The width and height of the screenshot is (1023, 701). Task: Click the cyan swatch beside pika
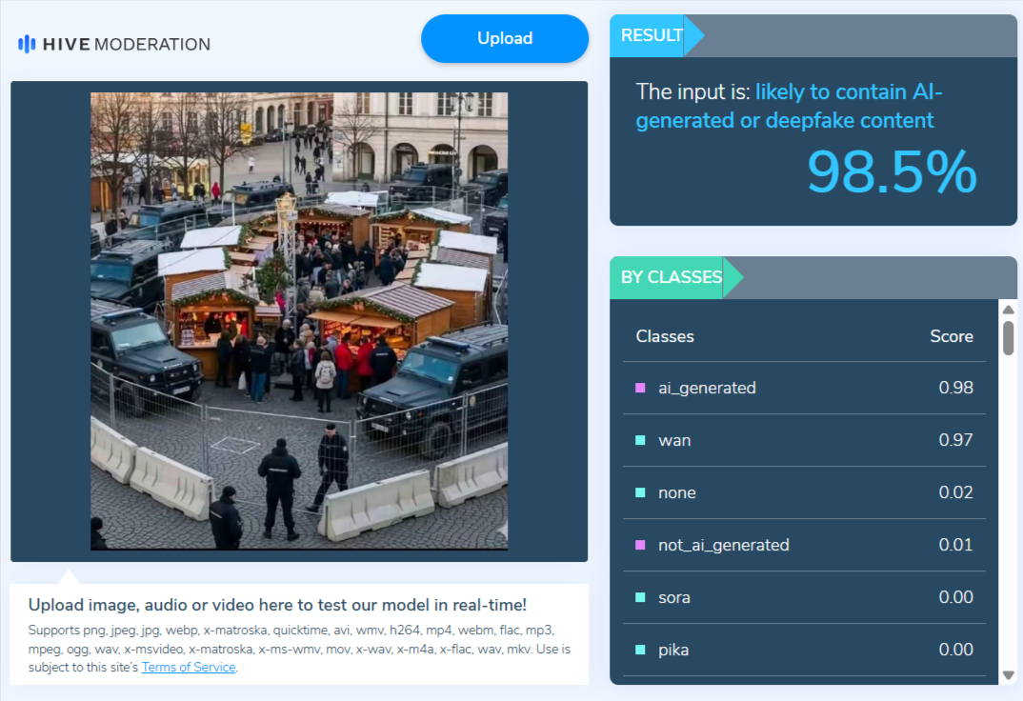coord(641,650)
